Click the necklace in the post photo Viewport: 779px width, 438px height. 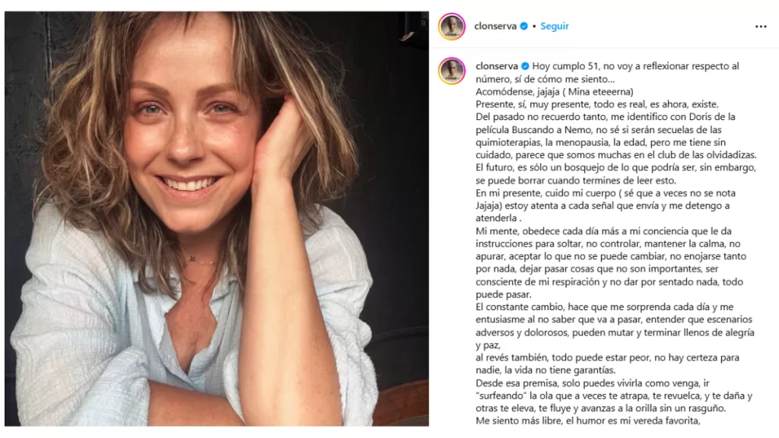(192, 260)
